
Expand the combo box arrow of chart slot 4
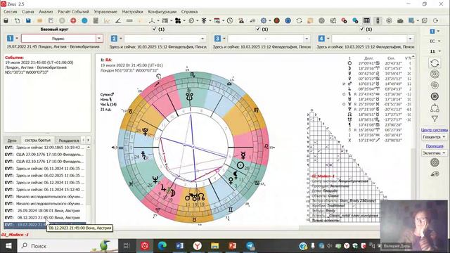[410, 39]
